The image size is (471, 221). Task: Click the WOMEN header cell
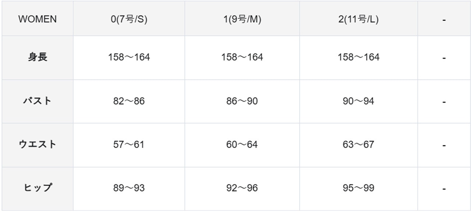pyautogui.click(x=38, y=19)
